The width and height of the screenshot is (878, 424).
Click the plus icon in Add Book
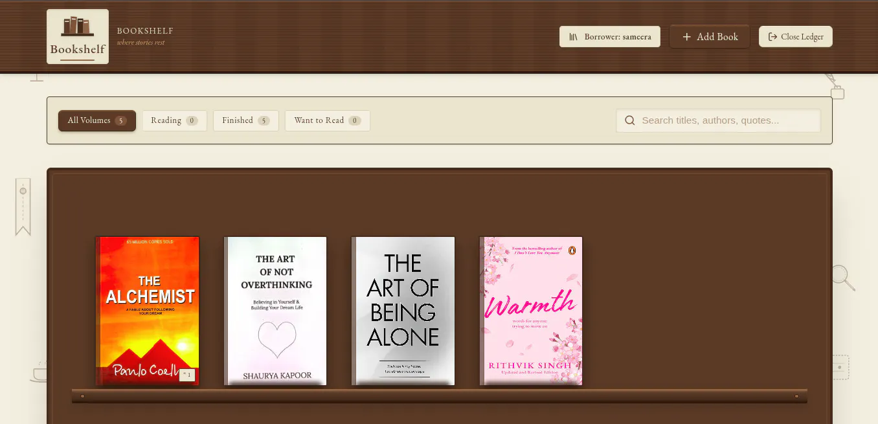[687, 37]
